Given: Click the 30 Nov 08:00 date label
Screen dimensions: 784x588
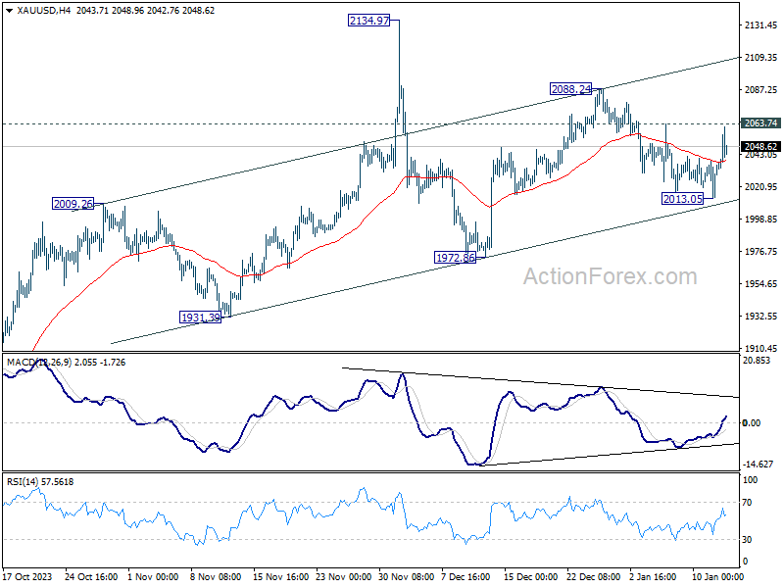Looking at the screenshot, I should point(406,576).
